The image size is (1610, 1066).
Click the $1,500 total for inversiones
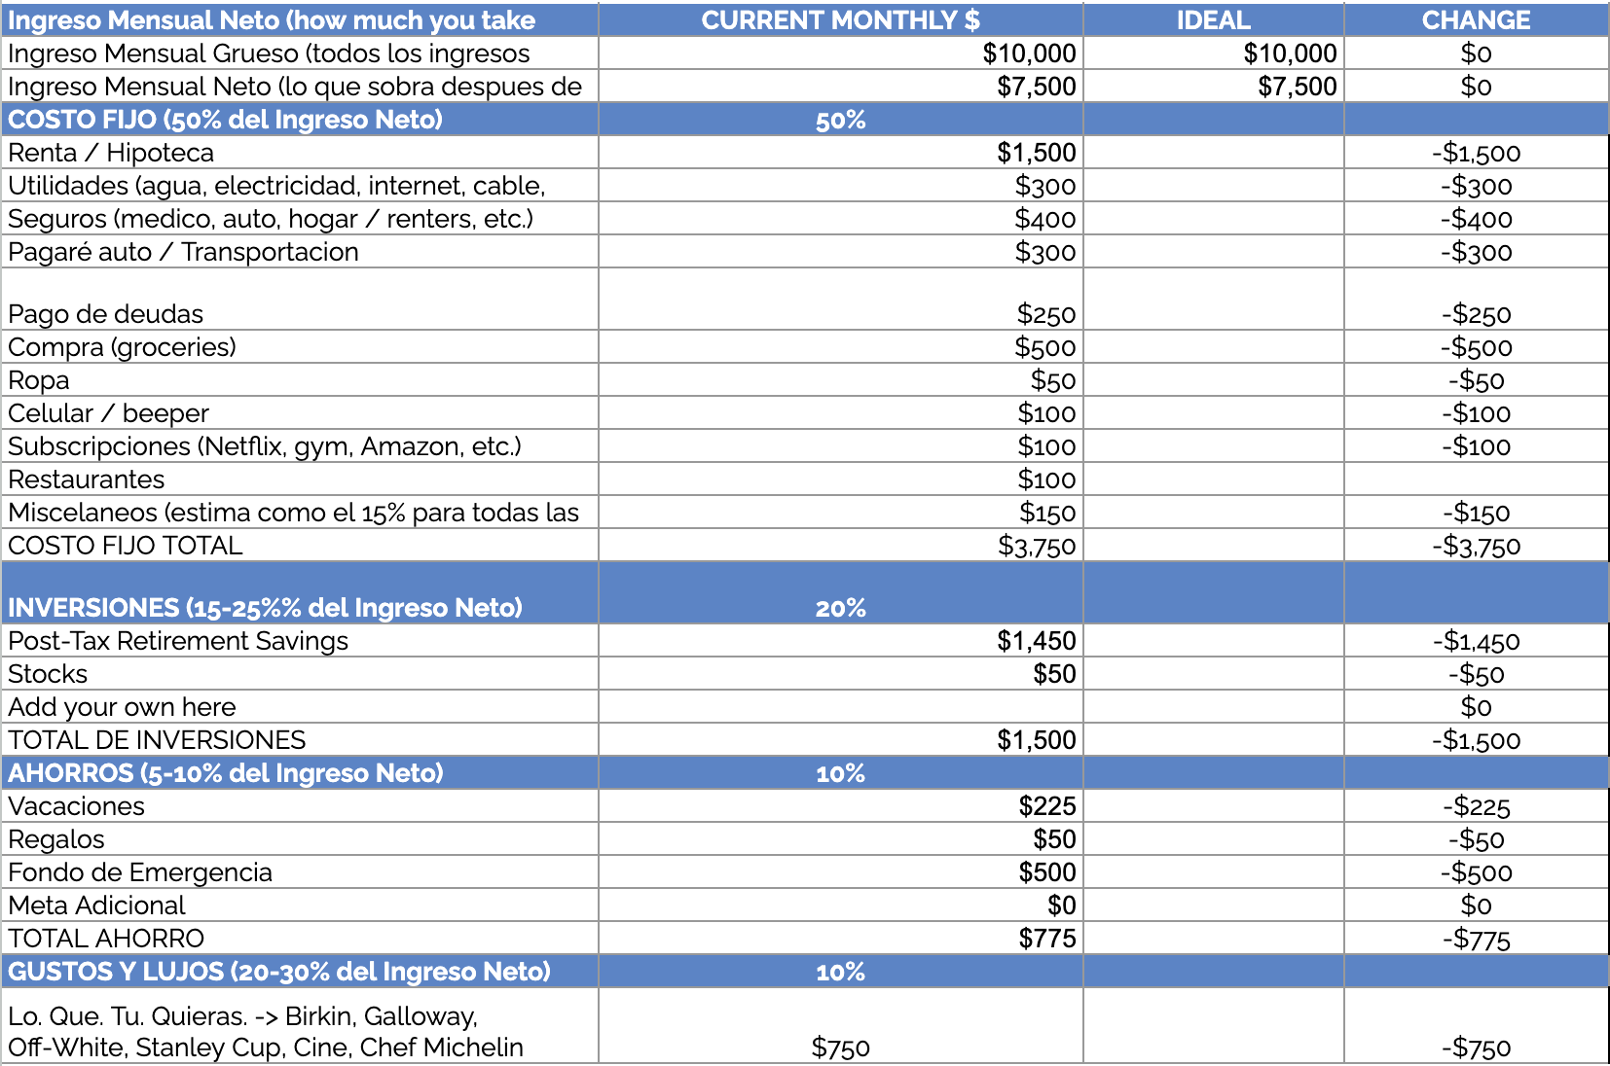(1037, 740)
